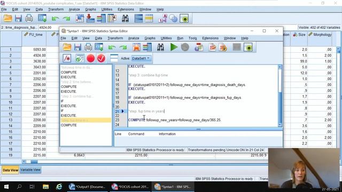Toggle breakpoint red circle icon
Image resolution: width=342 pixels, height=192 pixels.
click(x=90, y=58)
